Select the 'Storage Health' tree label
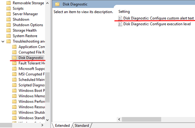The image size is (195, 128). click(25, 30)
